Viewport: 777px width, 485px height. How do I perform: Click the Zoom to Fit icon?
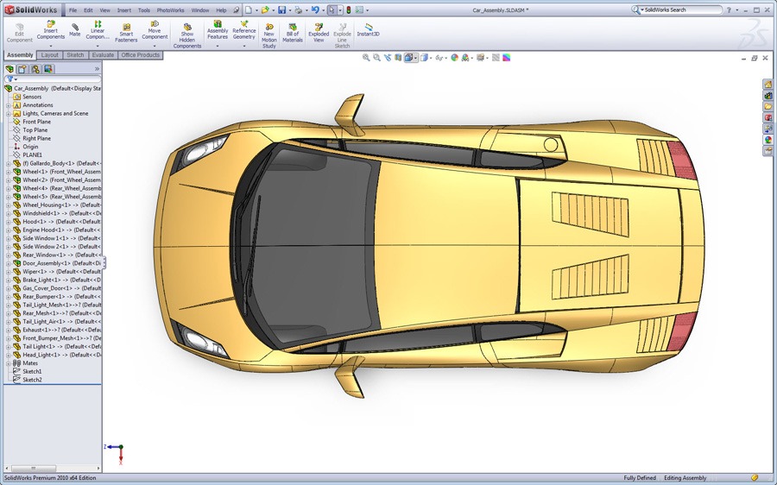coord(366,58)
